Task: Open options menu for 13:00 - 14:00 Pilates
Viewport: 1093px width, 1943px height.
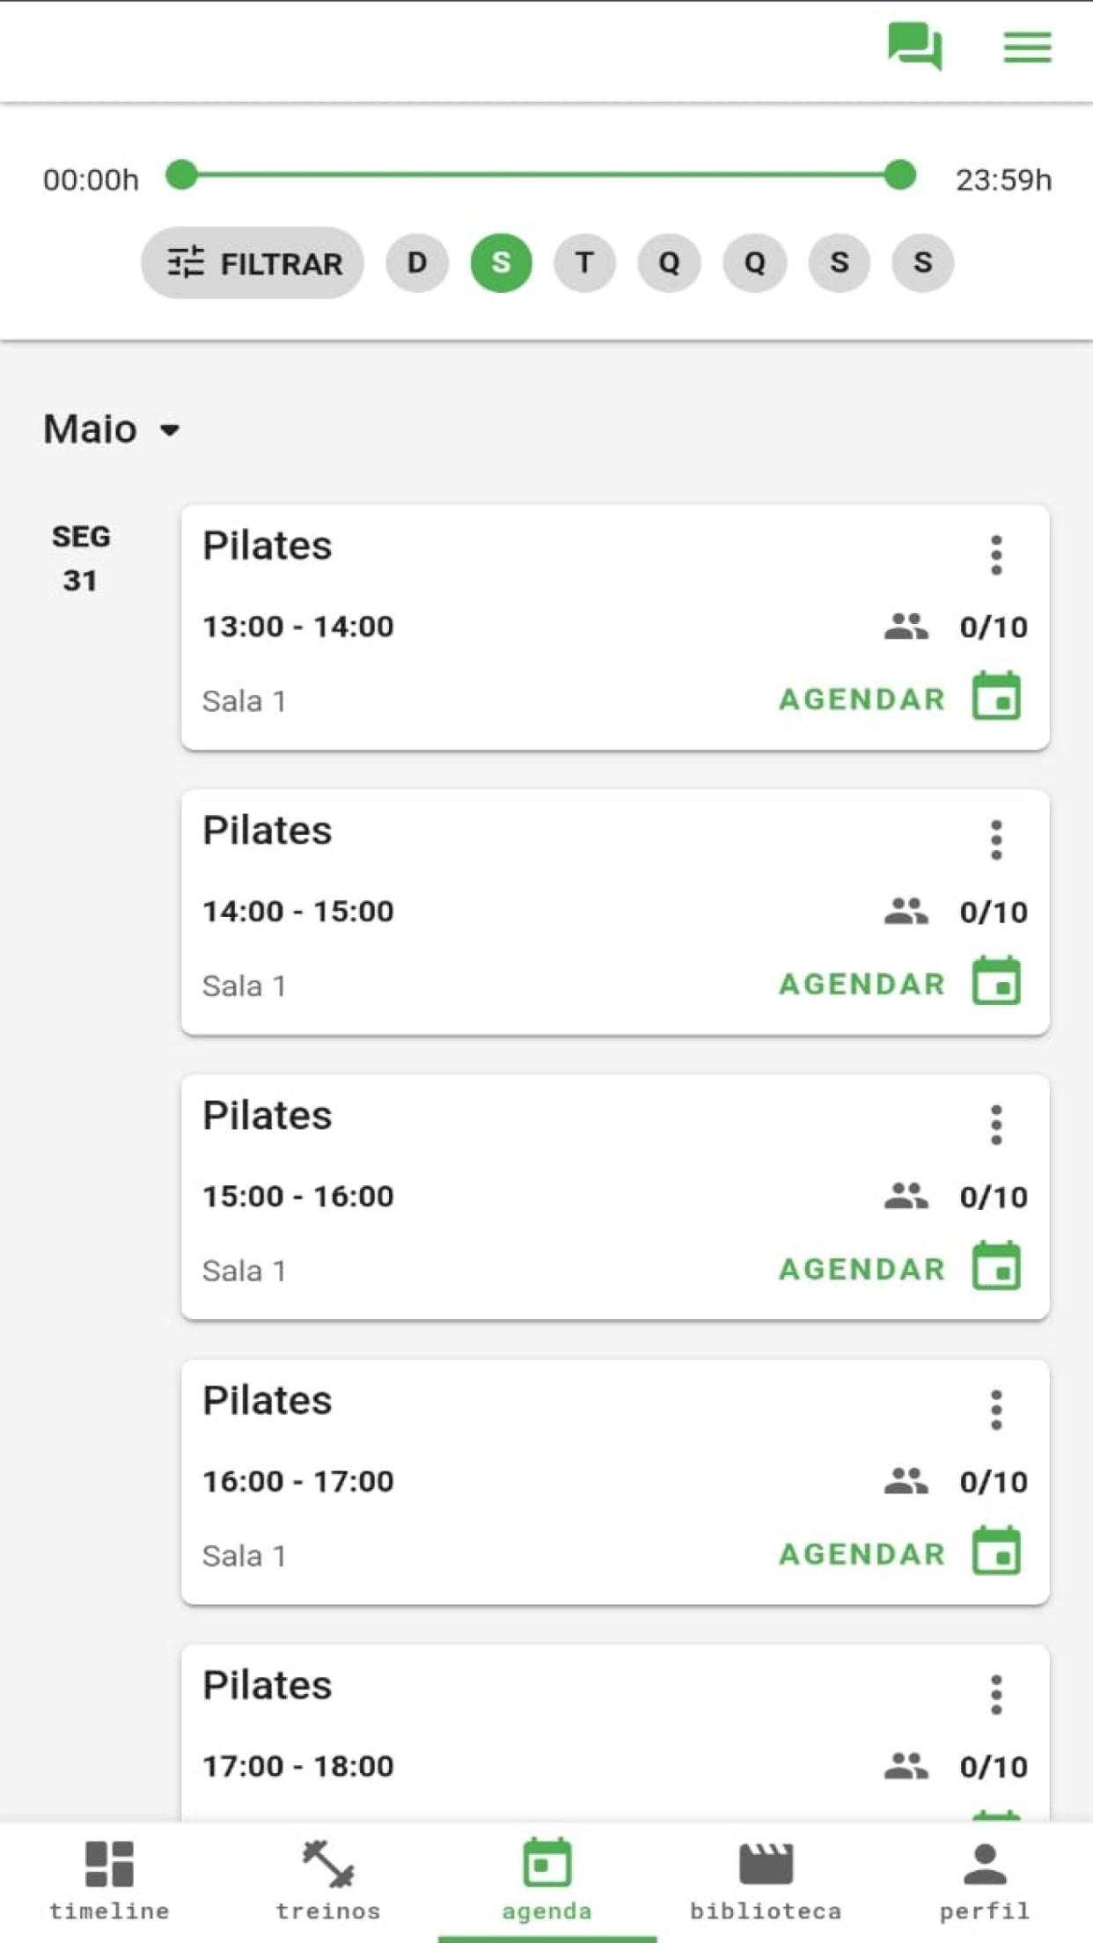Action: point(996,555)
